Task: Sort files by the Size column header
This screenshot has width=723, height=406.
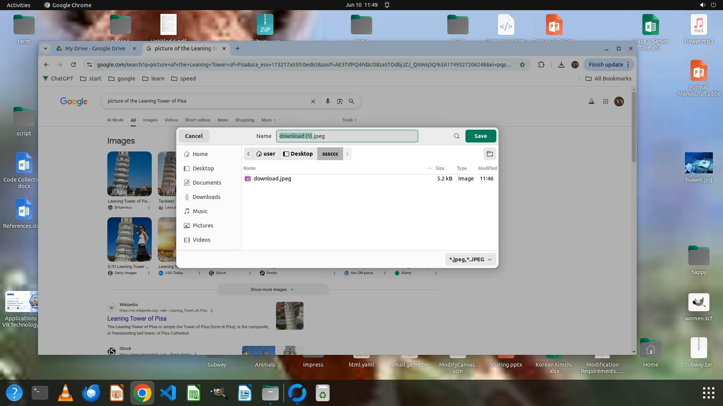Action: coord(439,168)
